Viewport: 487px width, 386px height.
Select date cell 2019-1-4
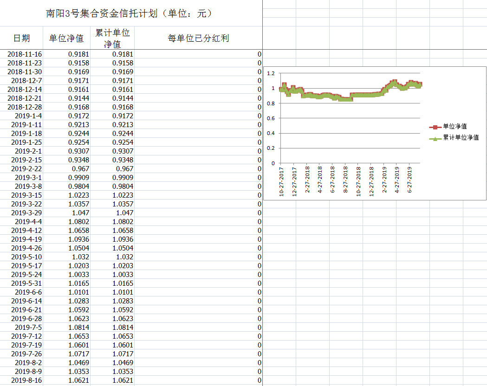tap(21, 116)
